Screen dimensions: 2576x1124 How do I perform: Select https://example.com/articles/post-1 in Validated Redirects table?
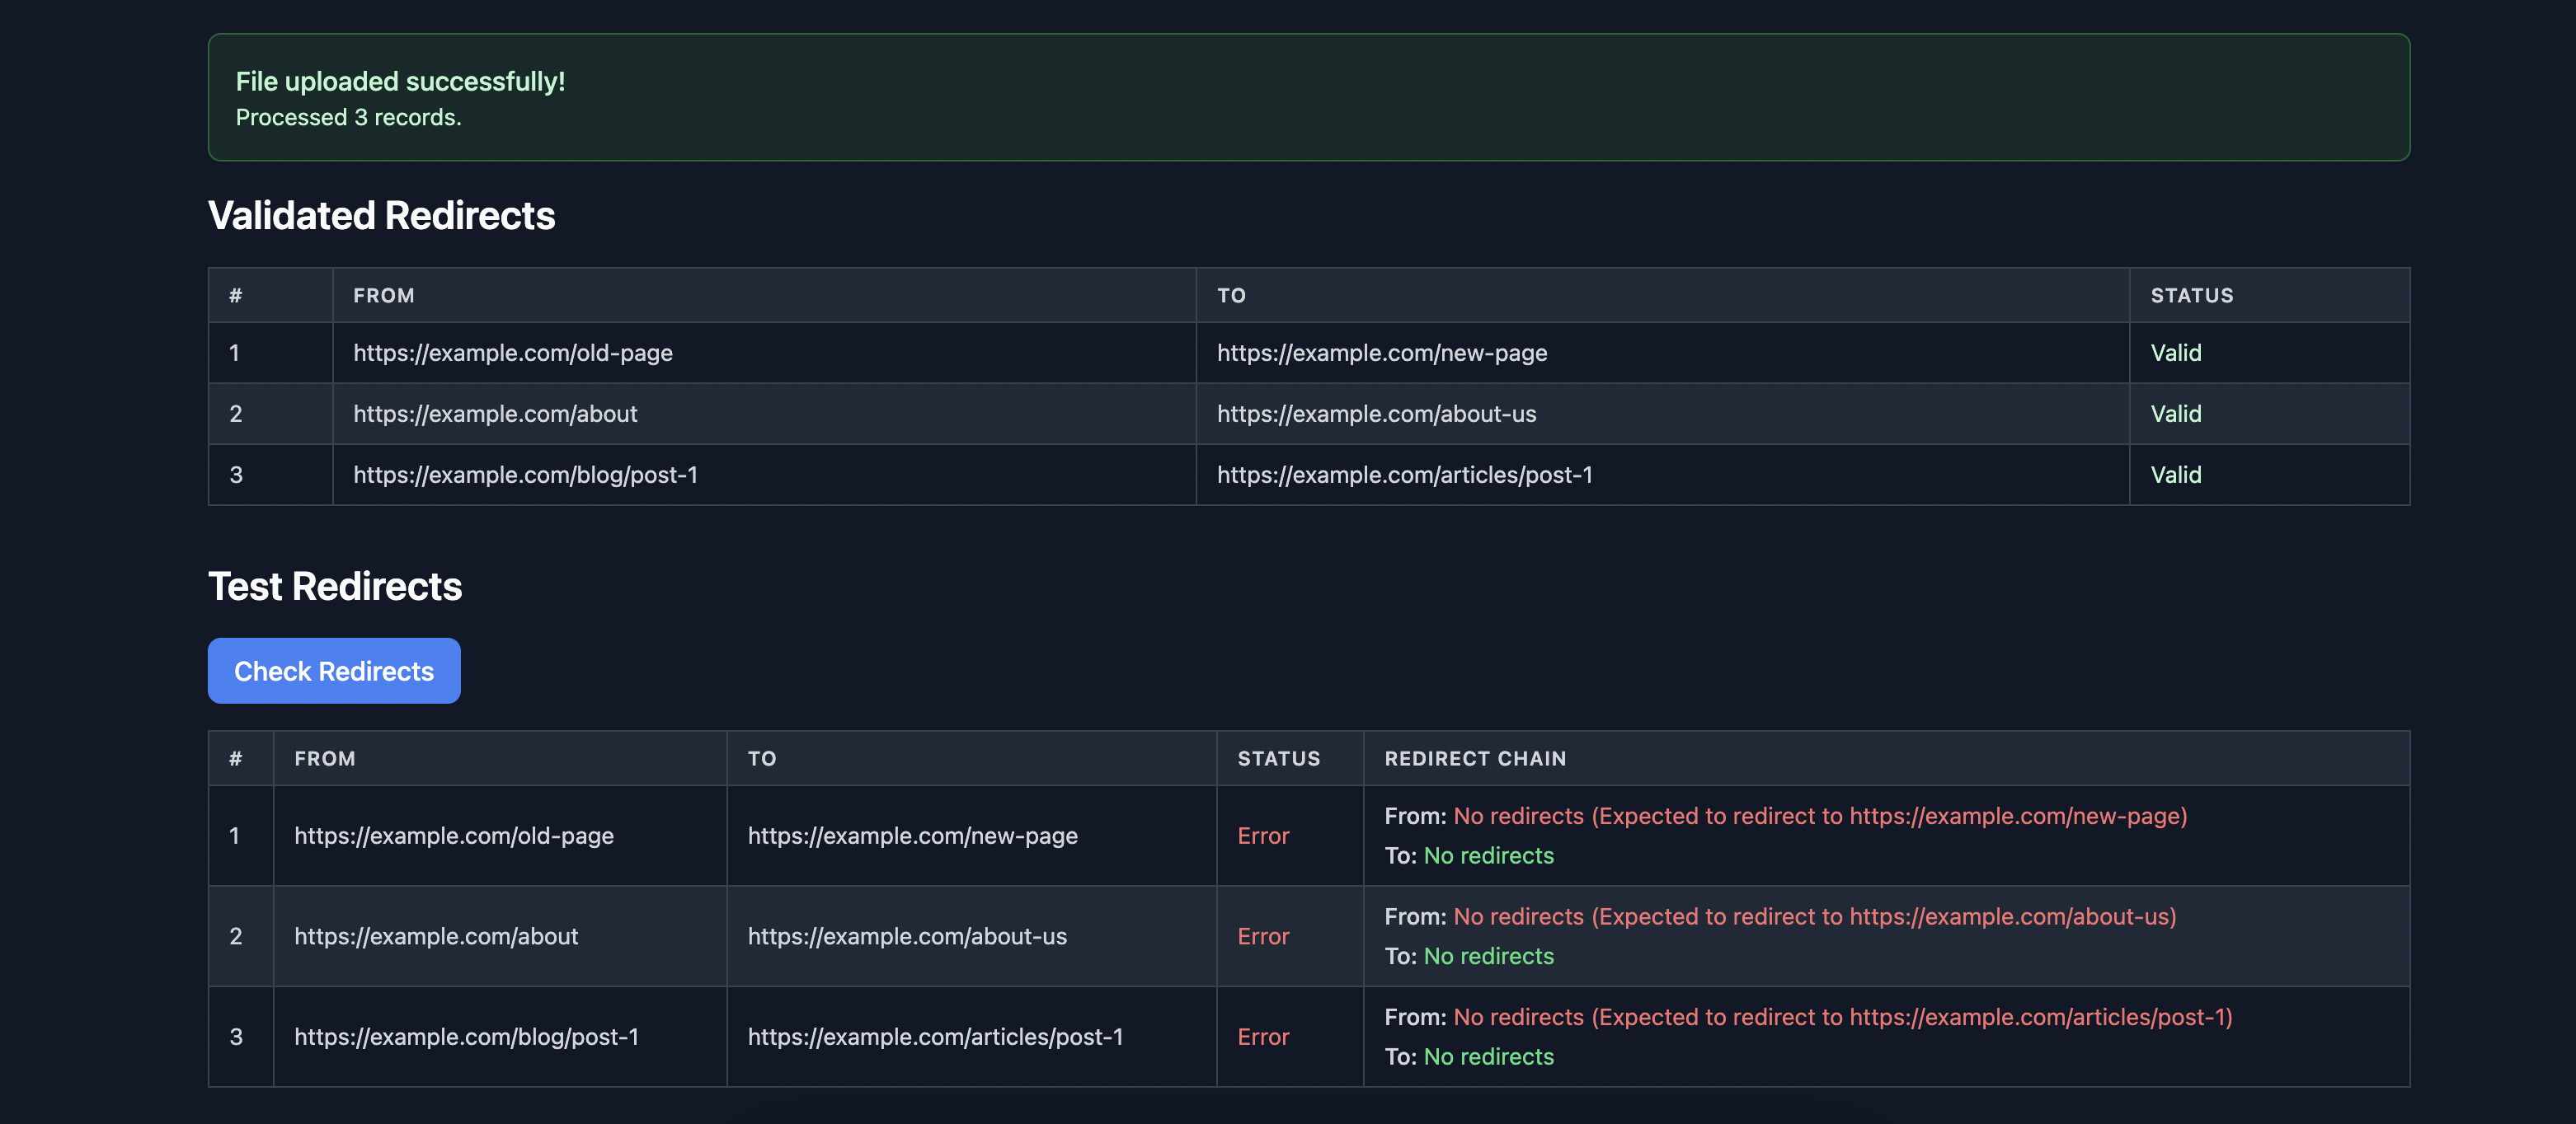click(1404, 475)
